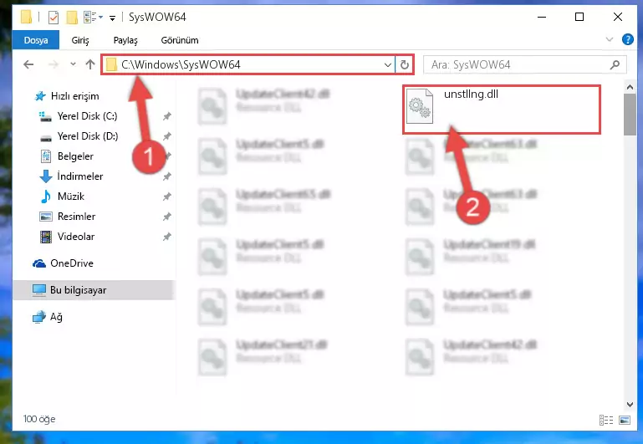Switch to large icons view in status bar
Screen dimensions: 643x444
[625, 420]
